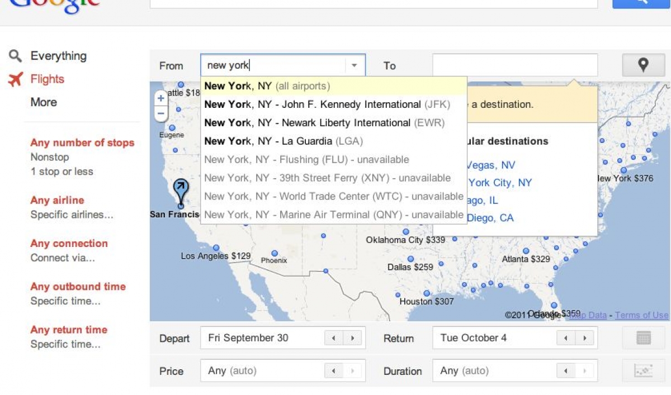
Task: Click the 'Terms of Use' link
Action: point(641,315)
